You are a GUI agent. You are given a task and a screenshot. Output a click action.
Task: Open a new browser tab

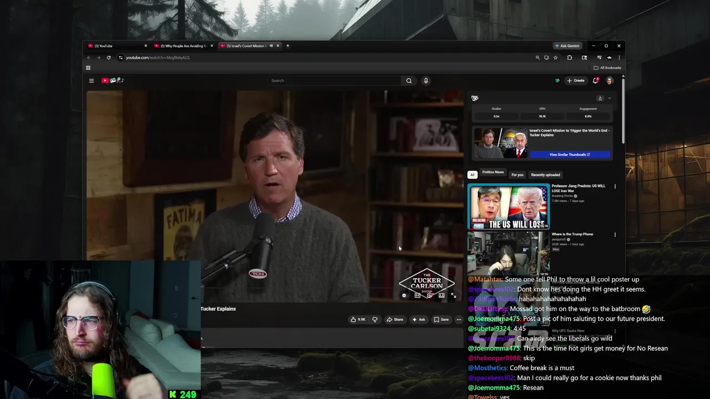[x=287, y=46]
